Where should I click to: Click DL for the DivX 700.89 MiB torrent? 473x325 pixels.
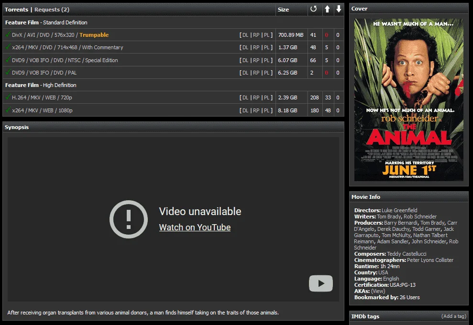[x=245, y=35]
